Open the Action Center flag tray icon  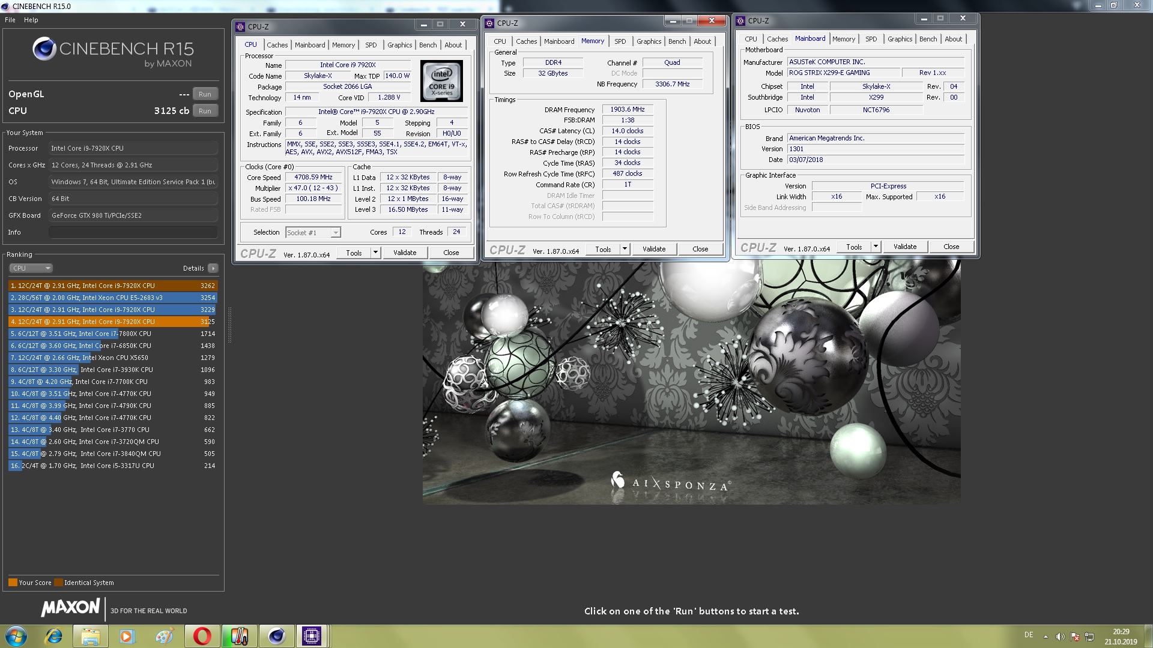[x=1075, y=637]
